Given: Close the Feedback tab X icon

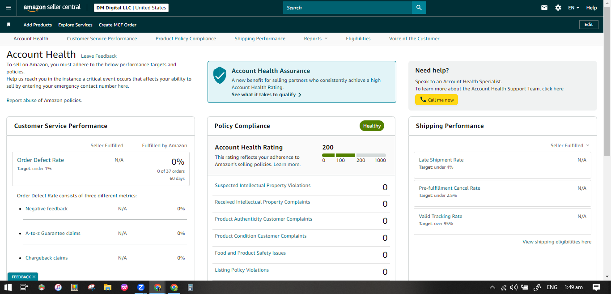Looking at the screenshot, I should coord(34,277).
